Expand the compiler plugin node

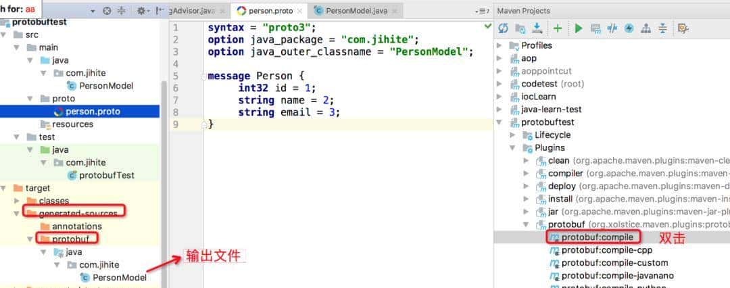click(x=527, y=173)
